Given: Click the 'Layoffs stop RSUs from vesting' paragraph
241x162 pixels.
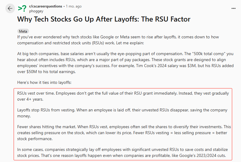Looking at the screenshot, I should click(x=122, y=113).
